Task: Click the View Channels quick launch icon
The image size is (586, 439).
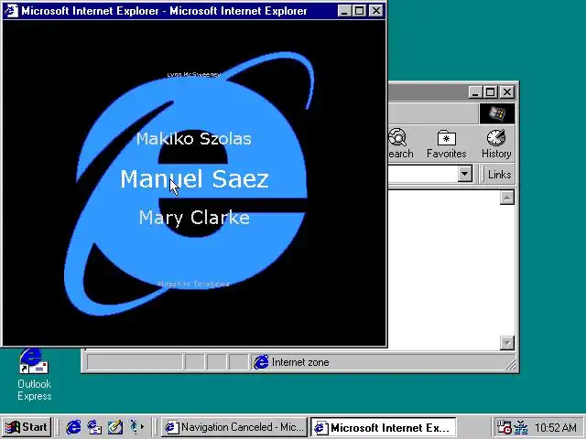Action: pos(134,427)
